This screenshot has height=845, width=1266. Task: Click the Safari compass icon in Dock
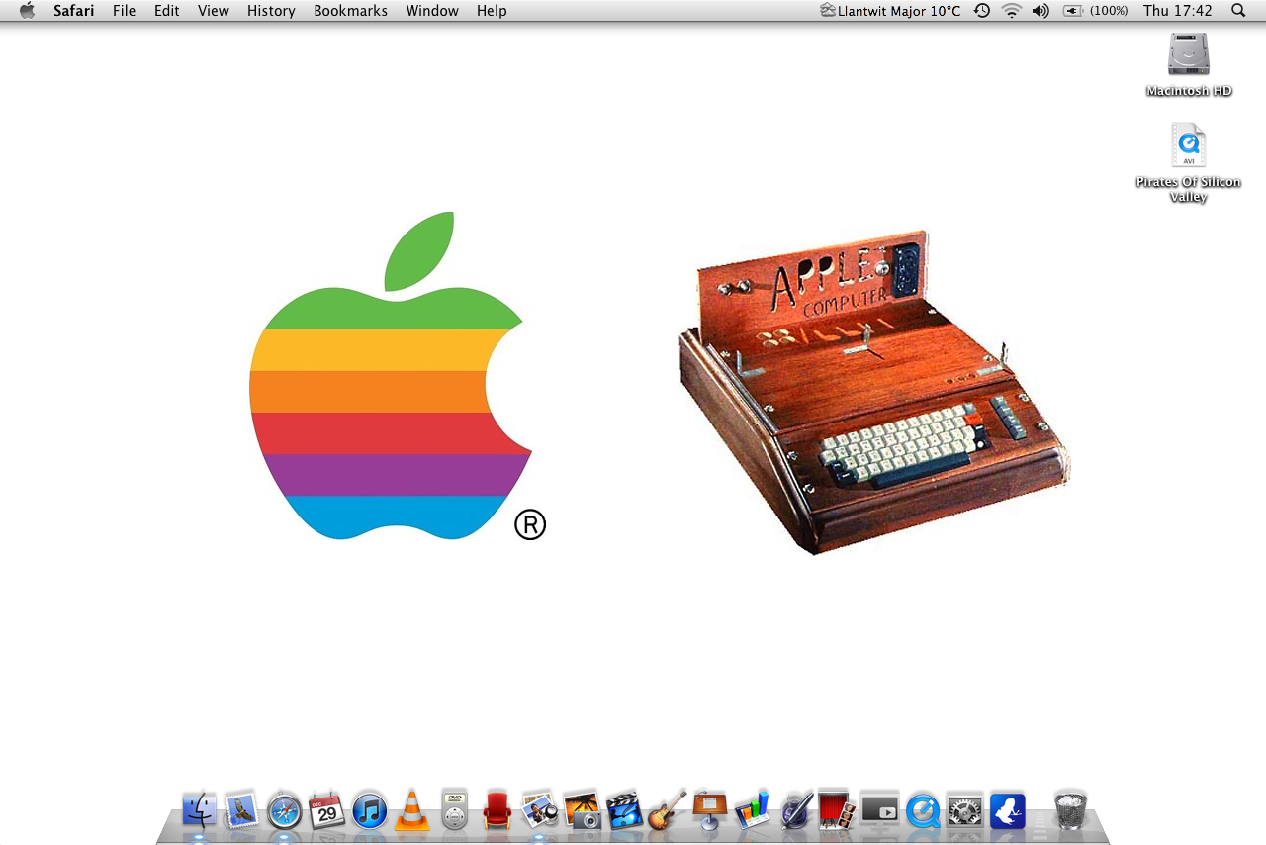pos(284,811)
